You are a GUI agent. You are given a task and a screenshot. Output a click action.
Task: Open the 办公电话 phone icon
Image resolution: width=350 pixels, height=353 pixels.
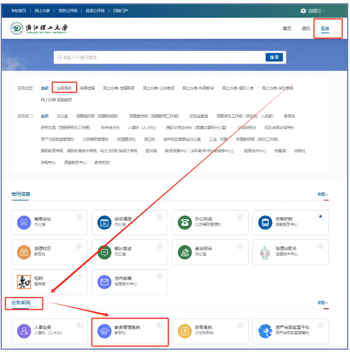click(x=184, y=222)
